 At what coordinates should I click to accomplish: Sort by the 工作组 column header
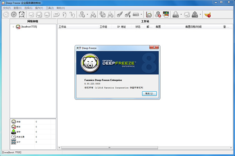point(103,27)
